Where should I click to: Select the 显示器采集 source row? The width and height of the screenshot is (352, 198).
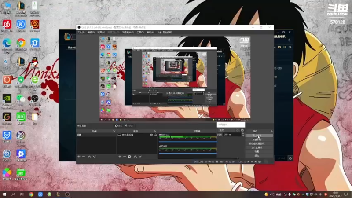click(x=137, y=135)
